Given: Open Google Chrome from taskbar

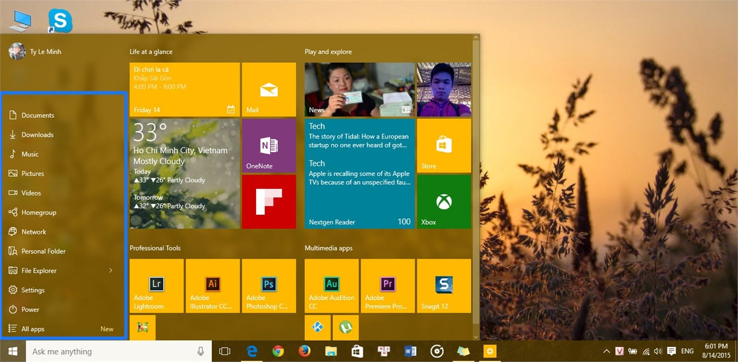Looking at the screenshot, I should click(278, 351).
